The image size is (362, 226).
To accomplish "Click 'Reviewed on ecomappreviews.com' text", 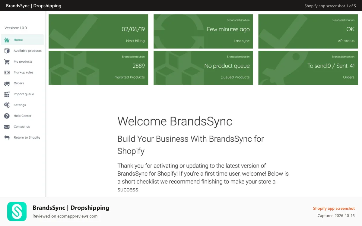I will (65, 216).
